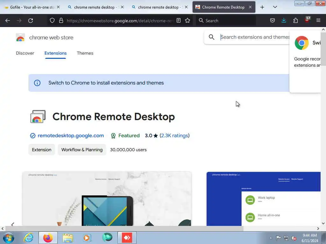Go to previous screenshot with left chevron
The image size is (326, 244).
[13, 224]
